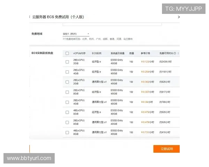Check the row lasting 约1181小时
The image size is (209, 167).
pos(67,72)
